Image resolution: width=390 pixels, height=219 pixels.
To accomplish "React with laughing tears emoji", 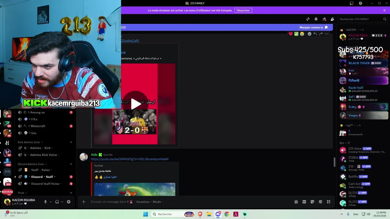I will (x=302, y=34).
